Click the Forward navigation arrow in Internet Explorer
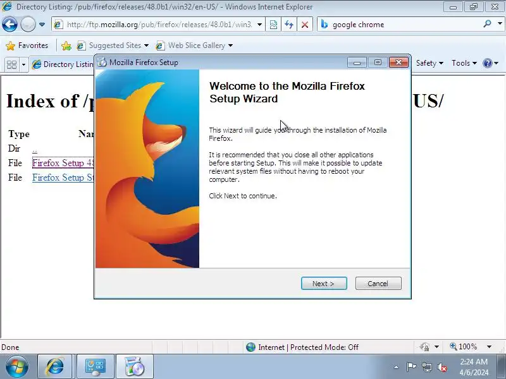Screen dimensions: 506x379 [x=28, y=24]
